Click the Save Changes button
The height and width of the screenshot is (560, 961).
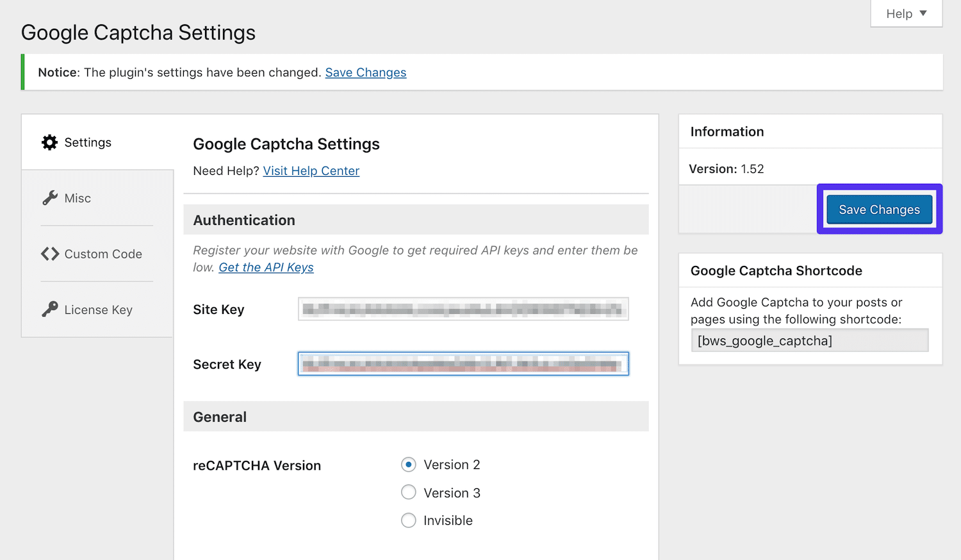[x=878, y=209]
